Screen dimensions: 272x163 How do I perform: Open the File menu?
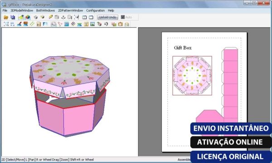click(x=5, y=10)
